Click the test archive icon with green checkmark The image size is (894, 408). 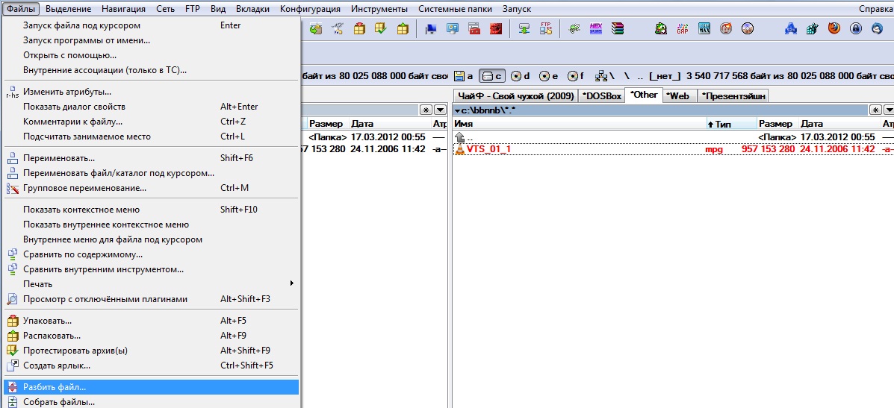[381, 28]
